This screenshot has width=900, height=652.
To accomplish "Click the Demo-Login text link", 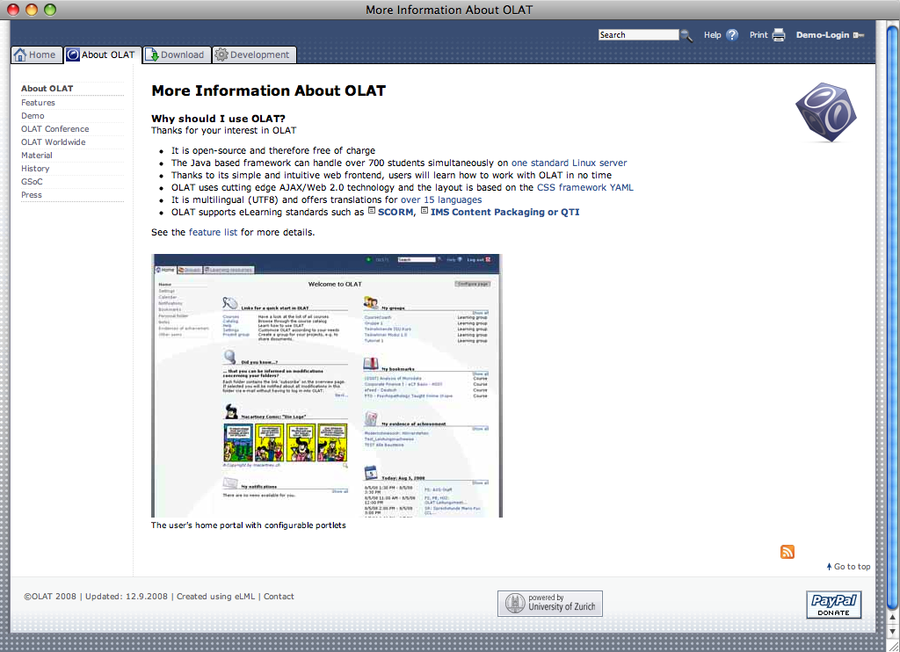I will pyautogui.click(x=822, y=35).
